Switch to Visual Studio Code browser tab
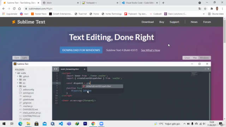This screenshot has width=226, height=127. point(140,3)
